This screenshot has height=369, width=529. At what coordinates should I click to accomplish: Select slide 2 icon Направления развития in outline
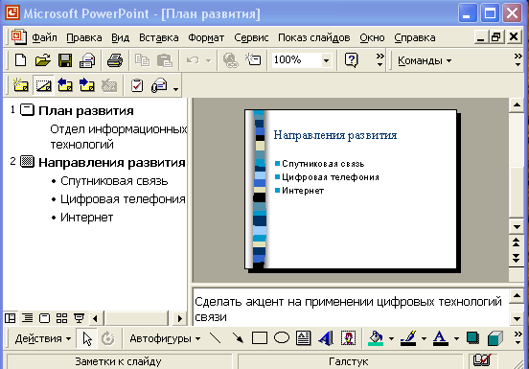[27, 162]
